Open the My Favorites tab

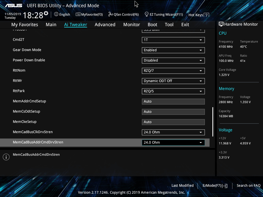(x=25, y=25)
